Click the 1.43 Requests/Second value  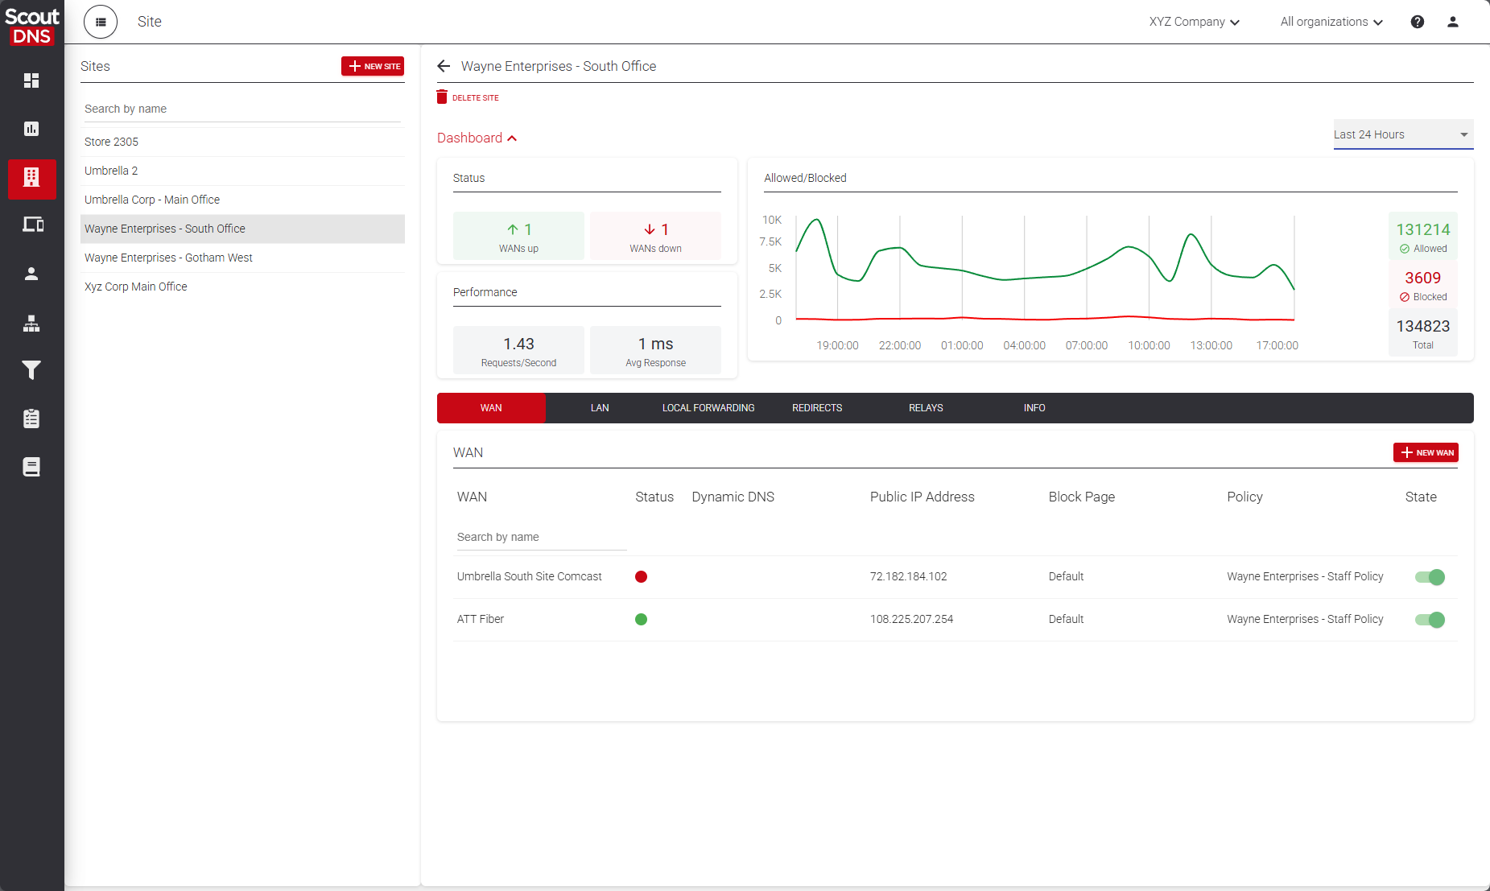(x=518, y=344)
